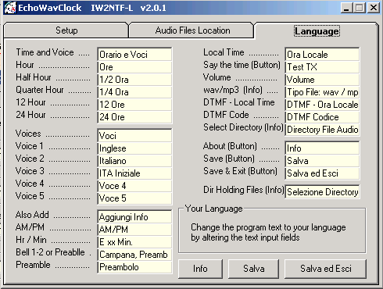The image size is (383, 289).
Task: Click the Voice 5 field 'Voce 5'
Action: pyautogui.click(x=134, y=198)
